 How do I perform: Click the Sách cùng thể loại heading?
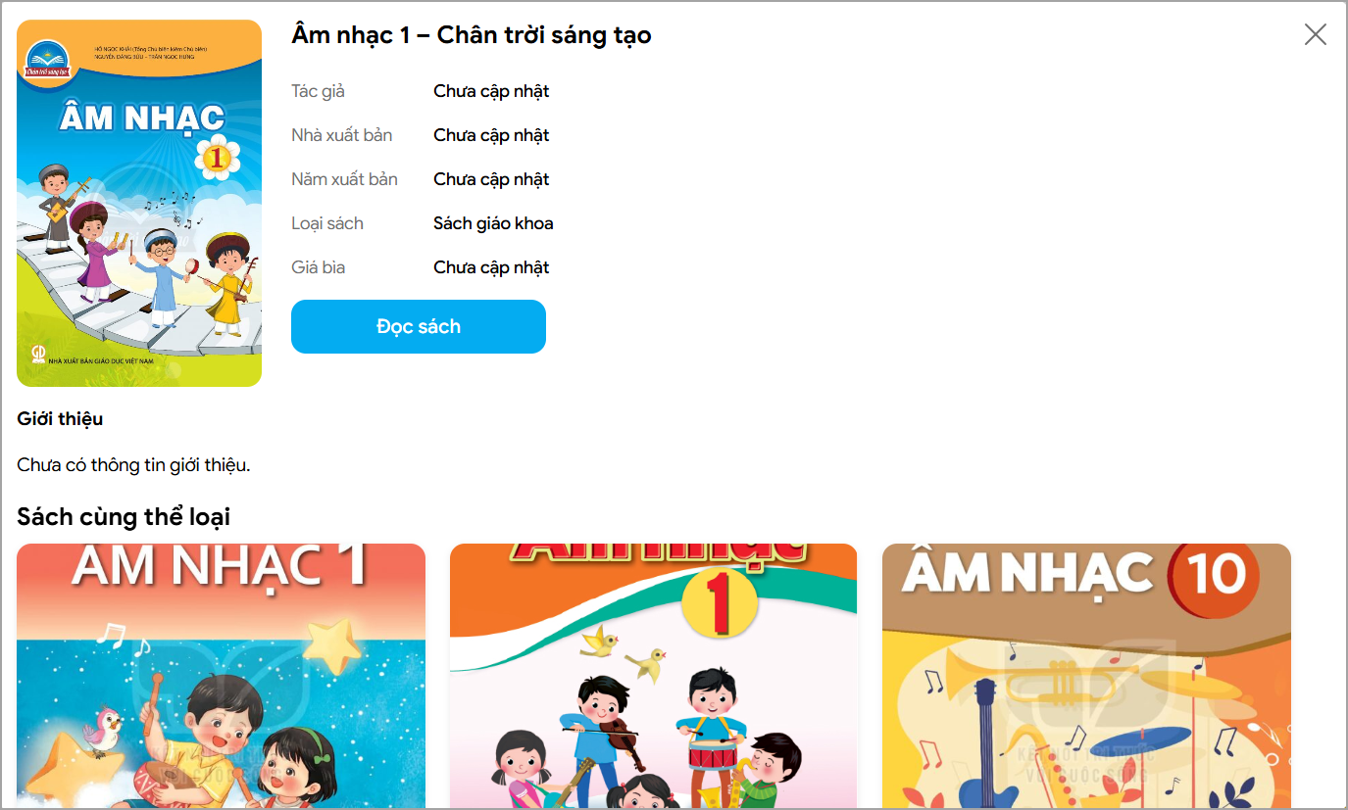pyautogui.click(x=124, y=516)
